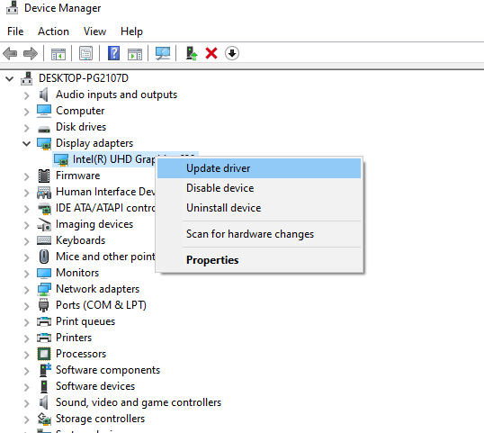484x433 pixels.
Task: Open the View menu
Action: point(94,32)
